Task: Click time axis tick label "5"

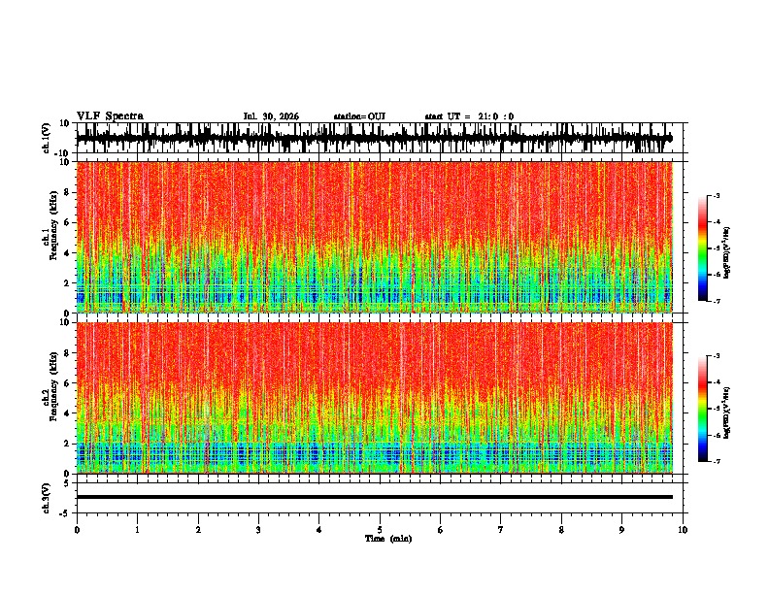Action: 380,530
